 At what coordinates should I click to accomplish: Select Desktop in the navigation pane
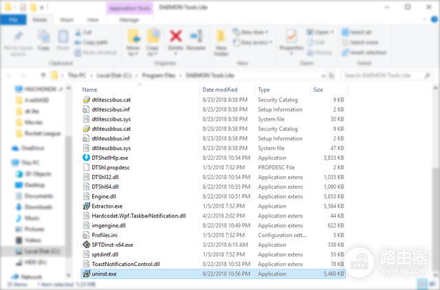tap(34, 185)
